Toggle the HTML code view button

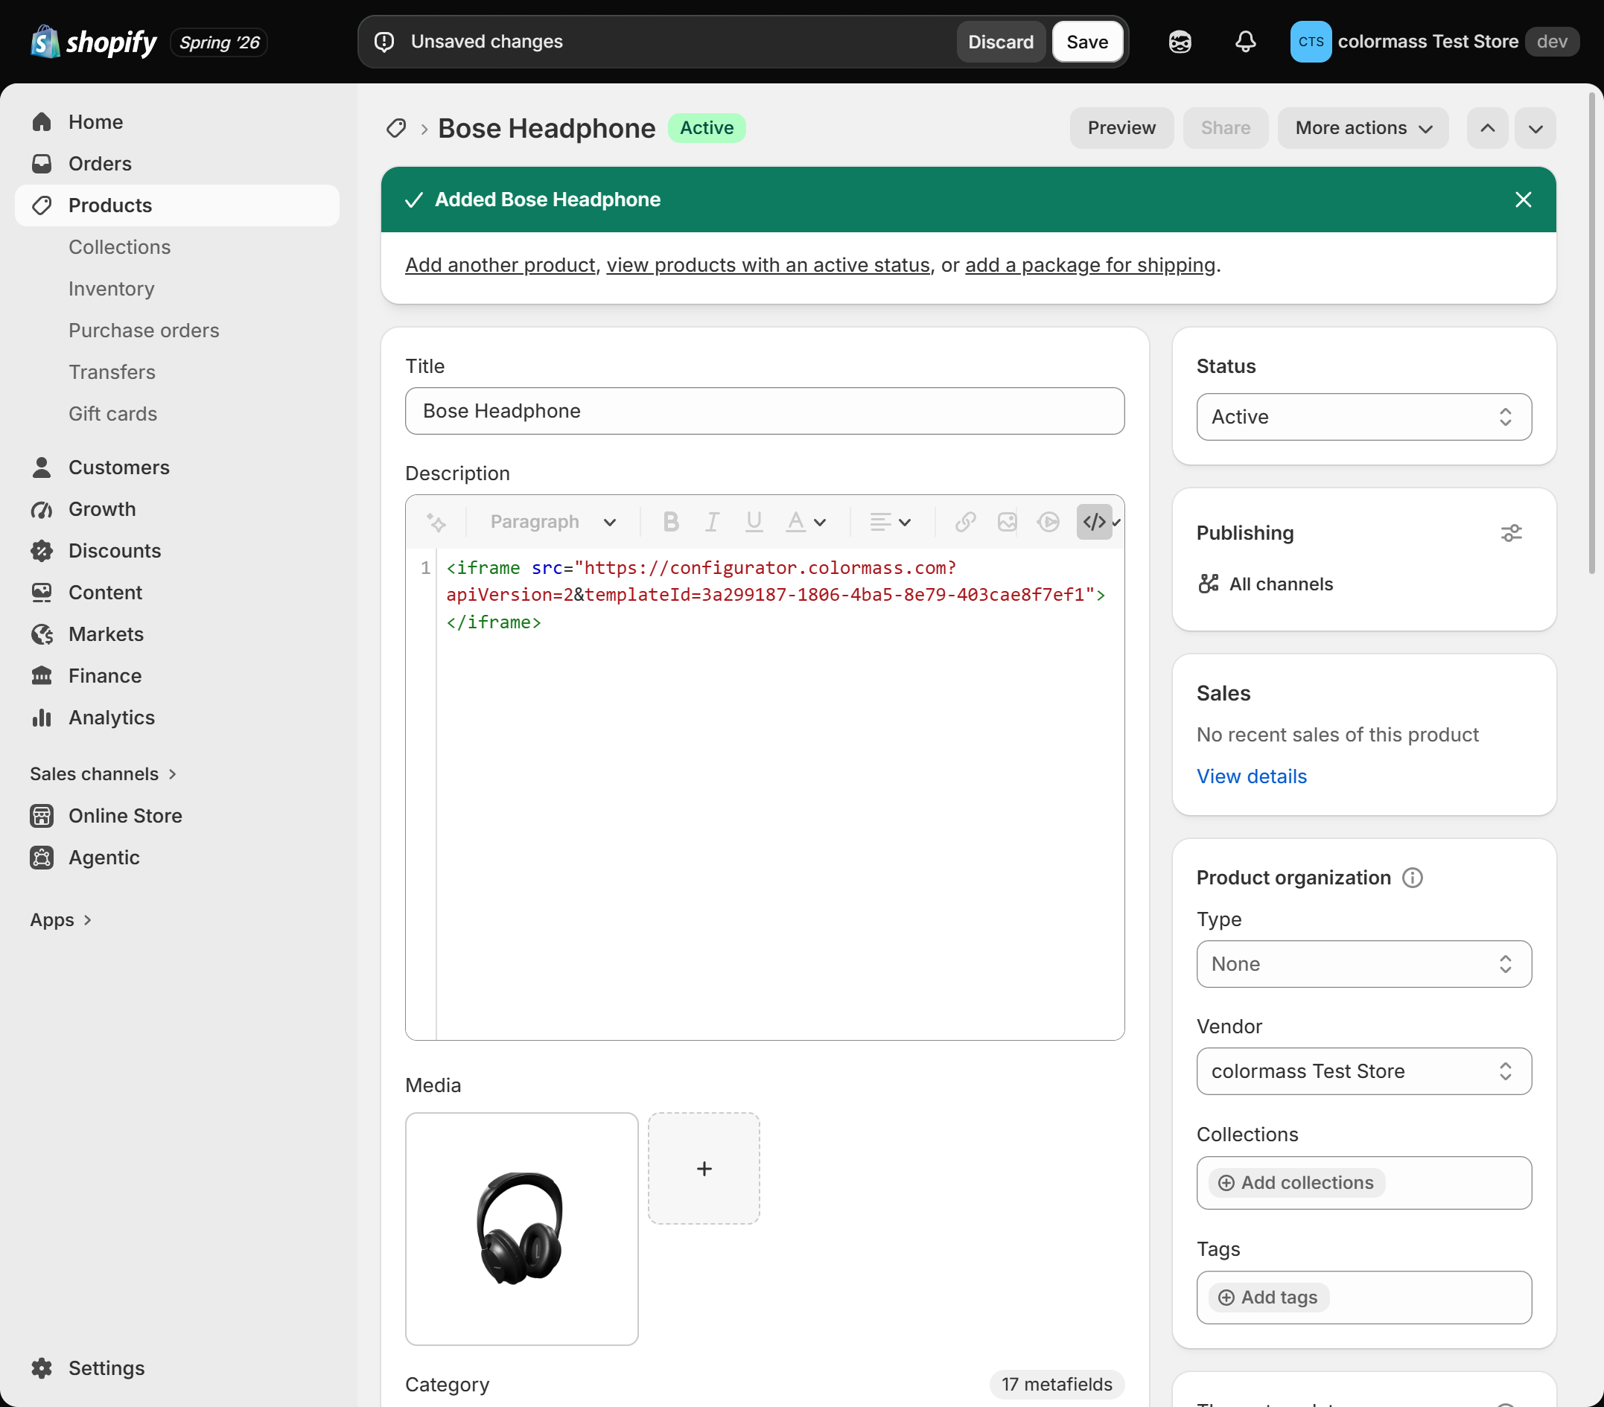[x=1095, y=522]
